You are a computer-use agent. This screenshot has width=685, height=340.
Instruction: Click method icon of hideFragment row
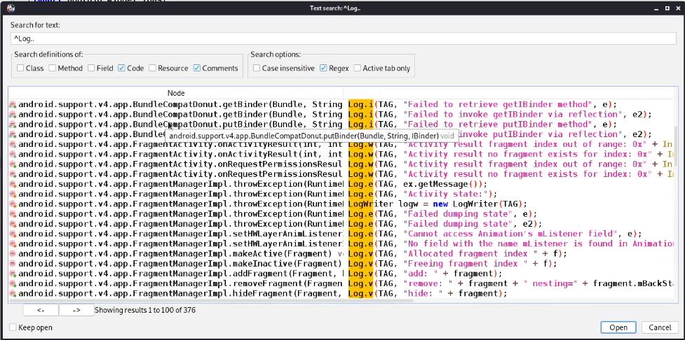pyautogui.click(x=13, y=294)
